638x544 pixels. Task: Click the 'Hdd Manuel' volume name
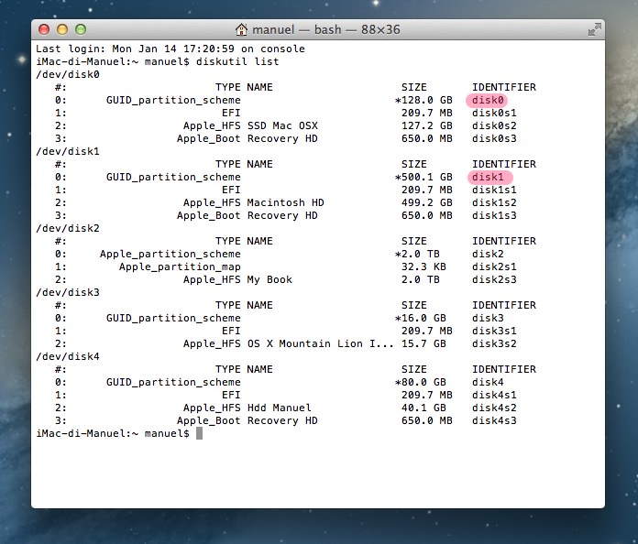point(279,408)
